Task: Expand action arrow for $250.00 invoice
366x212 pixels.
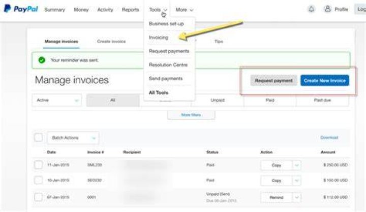Action: (297, 165)
